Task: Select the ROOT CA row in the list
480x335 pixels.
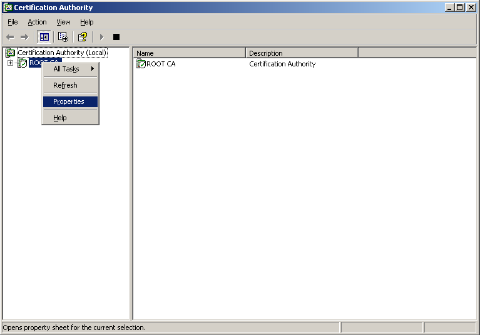Action: coord(156,64)
